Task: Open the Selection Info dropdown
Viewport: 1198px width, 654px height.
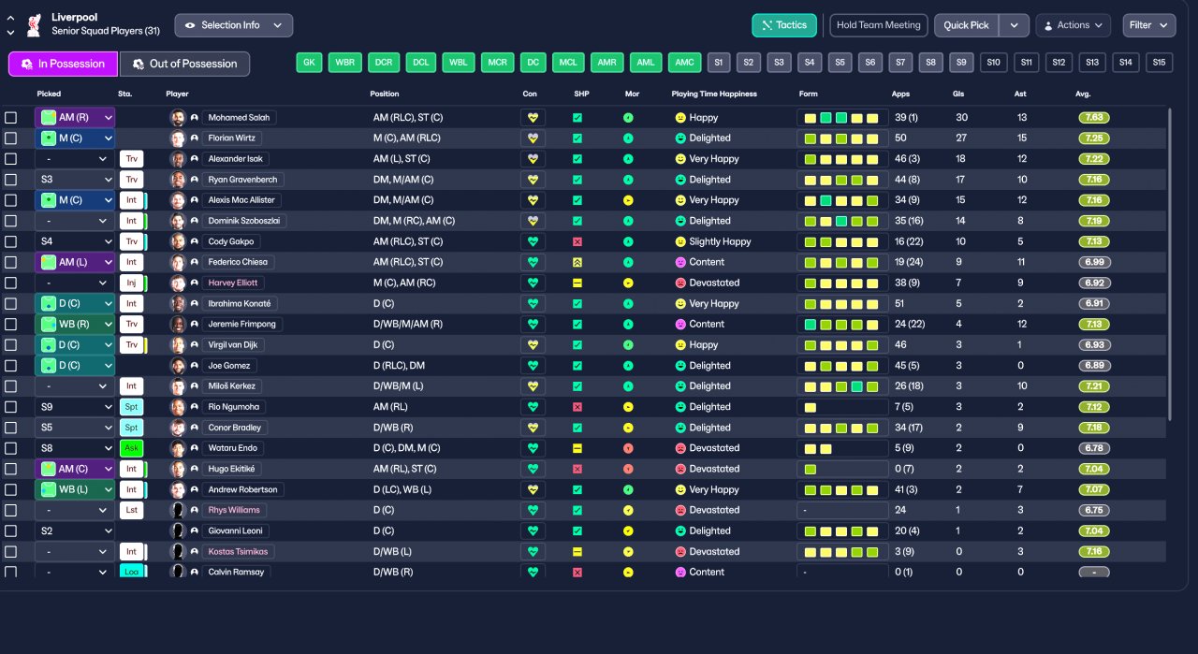Action: tap(233, 25)
